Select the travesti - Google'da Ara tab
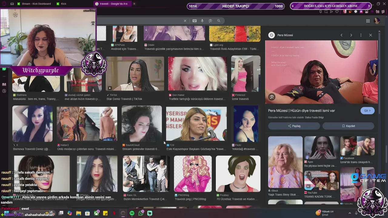 click(112, 4)
